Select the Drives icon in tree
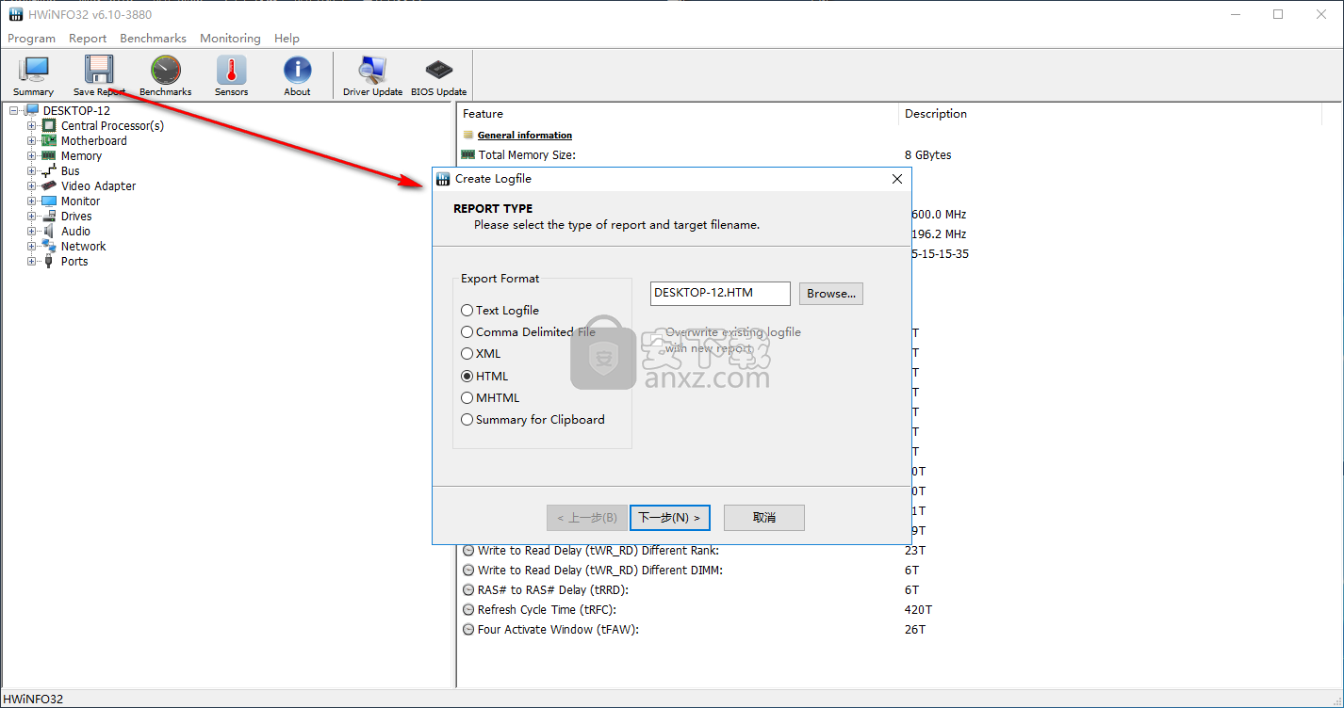 point(49,216)
